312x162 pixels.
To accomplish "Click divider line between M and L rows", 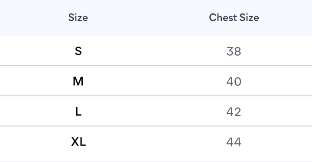I will point(156,96).
